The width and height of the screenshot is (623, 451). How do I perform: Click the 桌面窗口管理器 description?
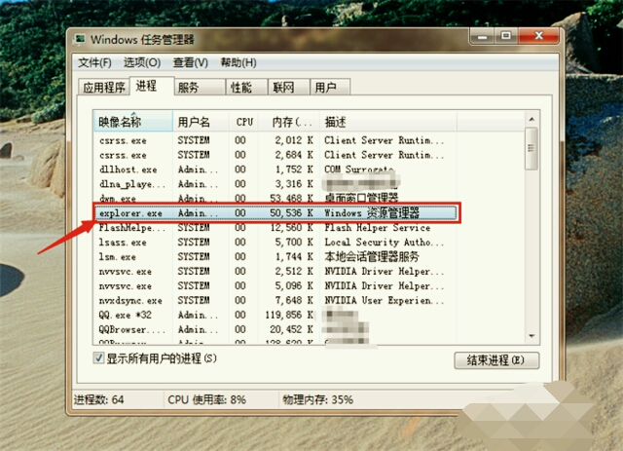coord(361,198)
